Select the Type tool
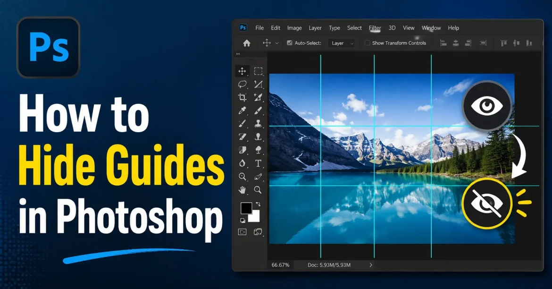 click(258, 163)
